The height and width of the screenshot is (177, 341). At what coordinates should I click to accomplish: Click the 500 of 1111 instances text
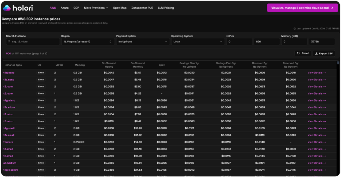pos(27,53)
